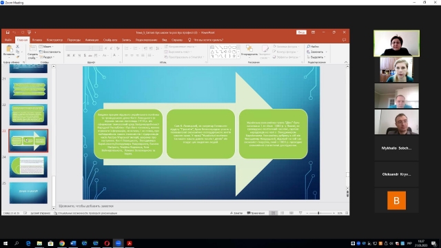Click the Save icon in quick access toolbar

pos(8,32)
